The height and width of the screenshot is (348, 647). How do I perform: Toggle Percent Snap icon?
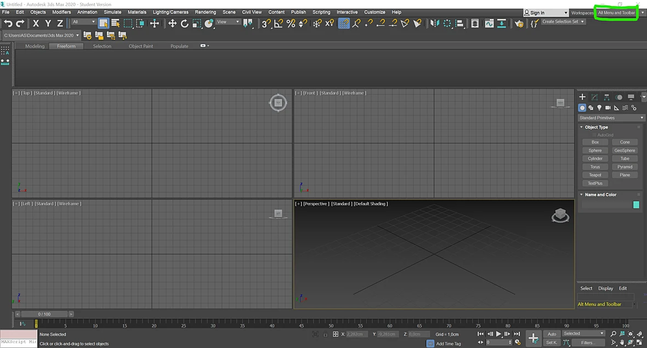291,24
